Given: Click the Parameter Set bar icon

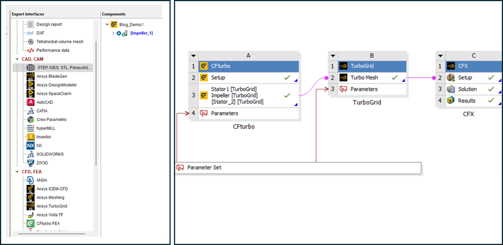Looking at the screenshot, I should point(180,168).
